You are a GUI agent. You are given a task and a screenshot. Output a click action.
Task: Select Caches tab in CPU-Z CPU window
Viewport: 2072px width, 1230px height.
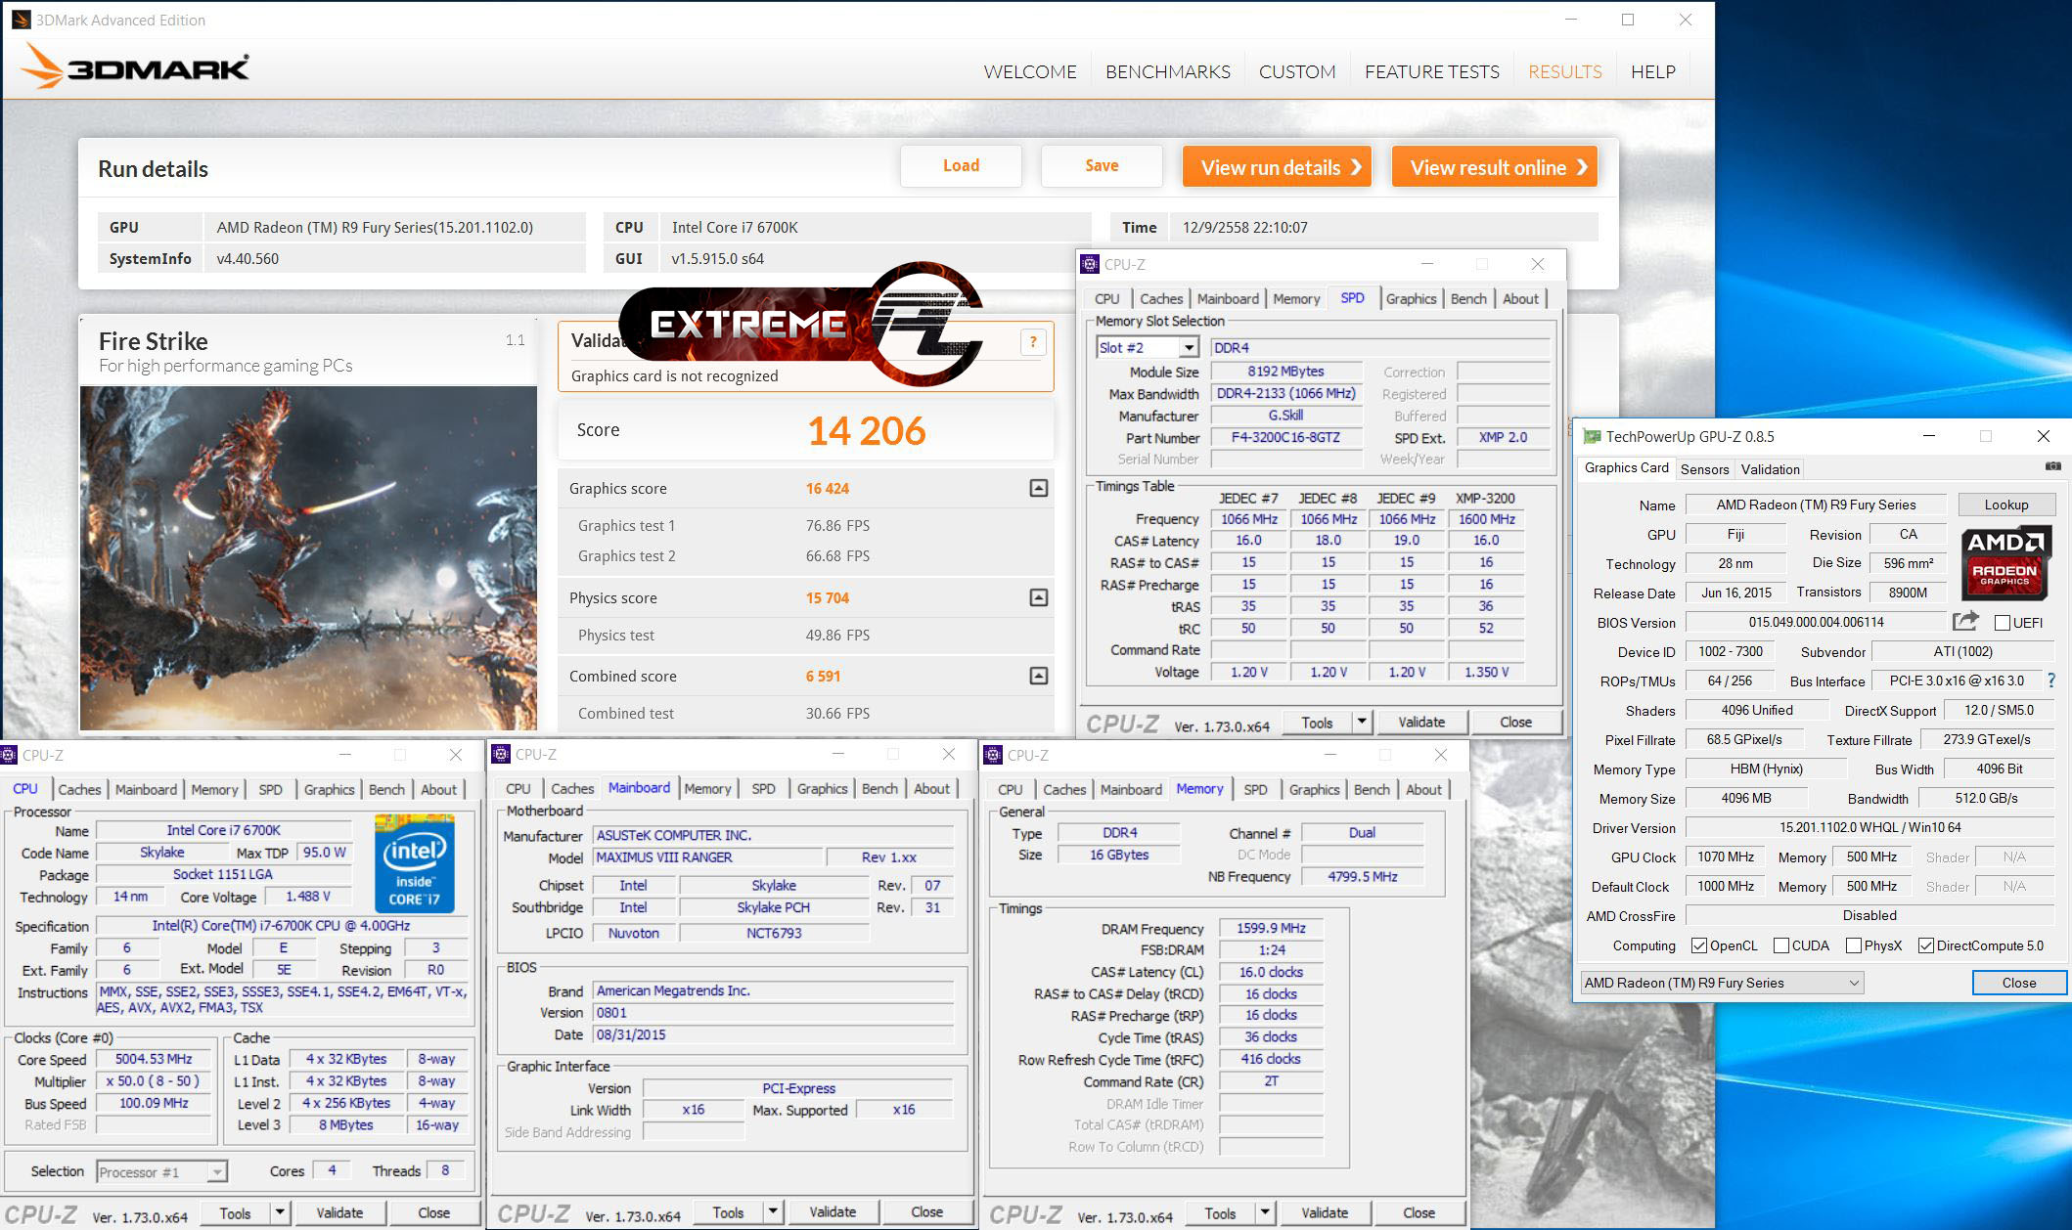click(x=79, y=789)
